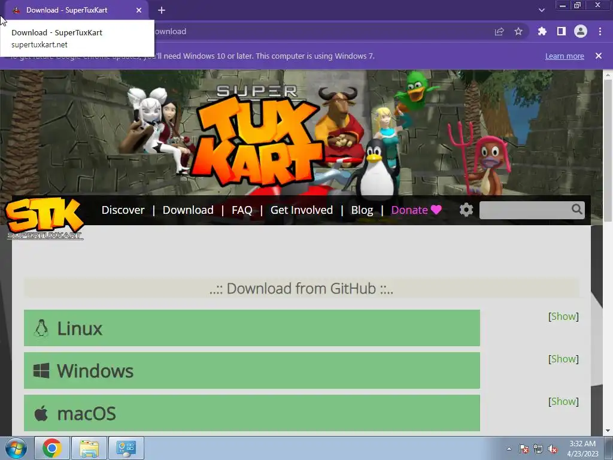Click the scrollbar down arrow
The width and height of the screenshot is (613, 460).
click(608, 431)
